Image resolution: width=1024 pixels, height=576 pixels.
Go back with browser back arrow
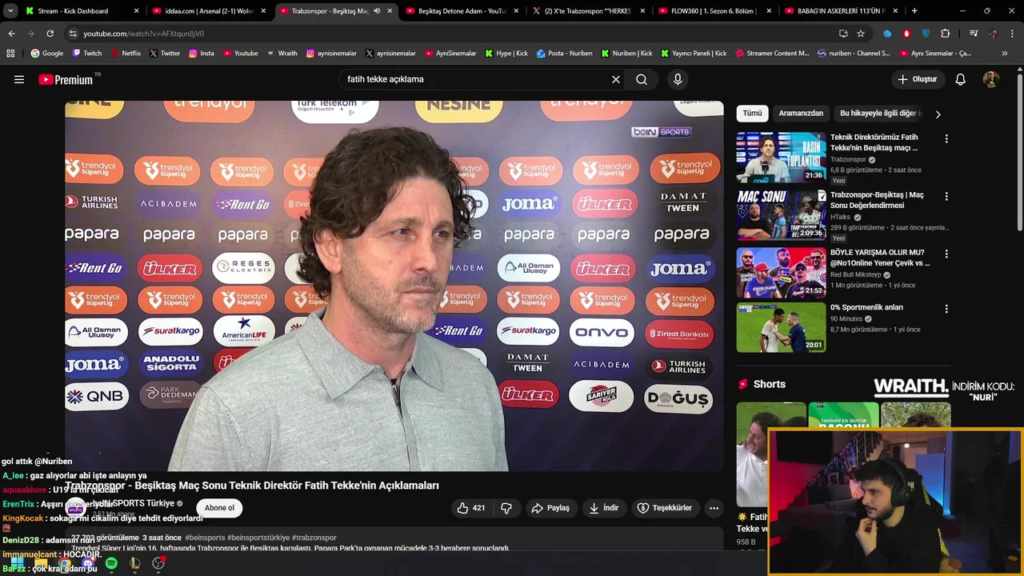pos(11,34)
